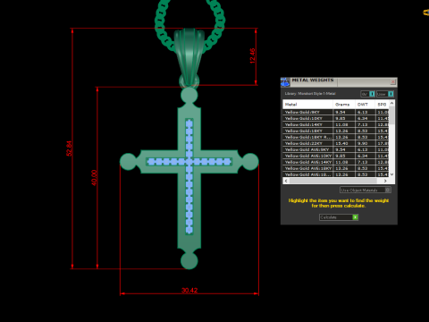Click the Library name label text
Image resolution: width=429 pixels, height=322 pixels.
(310, 94)
